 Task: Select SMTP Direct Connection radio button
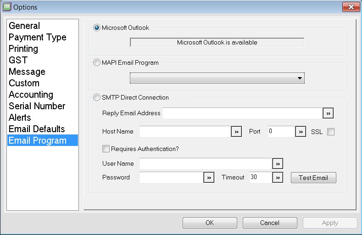tap(96, 97)
